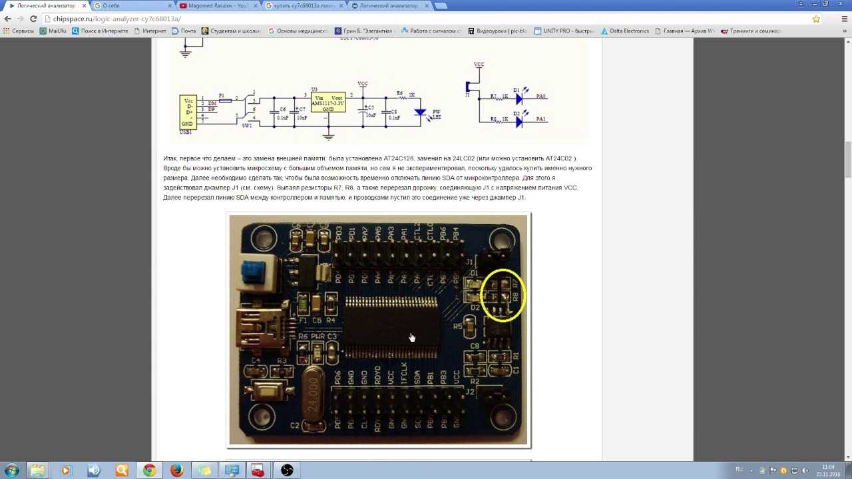Open the volume tray icon
The image size is (852, 479).
click(x=805, y=470)
